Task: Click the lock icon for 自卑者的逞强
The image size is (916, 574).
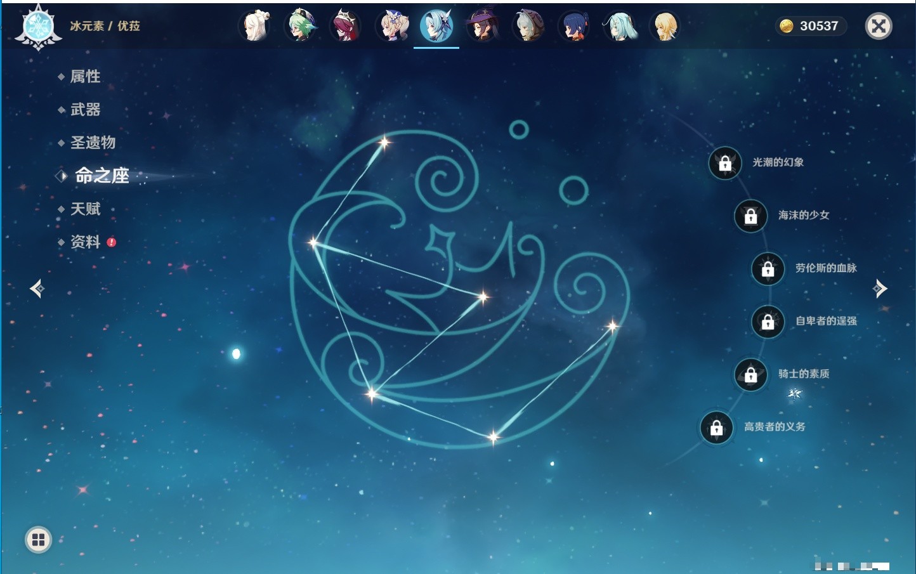Action: point(768,322)
